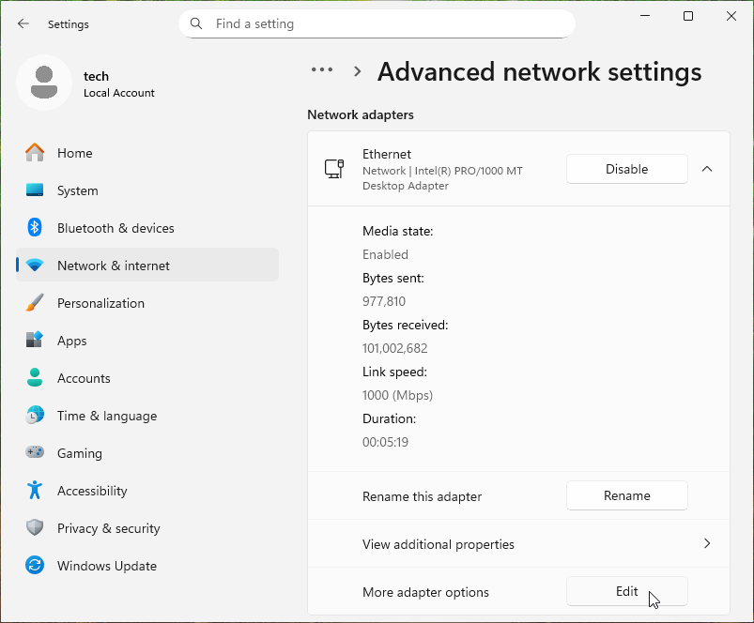The height and width of the screenshot is (623, 754).
Task: Open Personalization settings
Action: (x=147, y=303)
